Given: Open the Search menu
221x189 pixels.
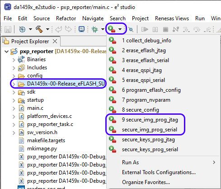Looking at the screenshot, I should [118, 18].
